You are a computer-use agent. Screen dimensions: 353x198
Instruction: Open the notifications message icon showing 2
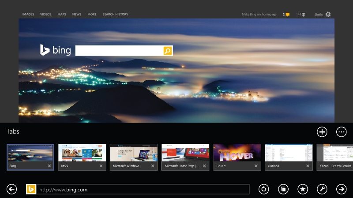(x=288, y=15)
